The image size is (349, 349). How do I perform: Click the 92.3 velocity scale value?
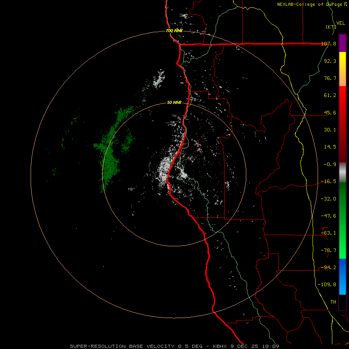(x=330, y=61)
